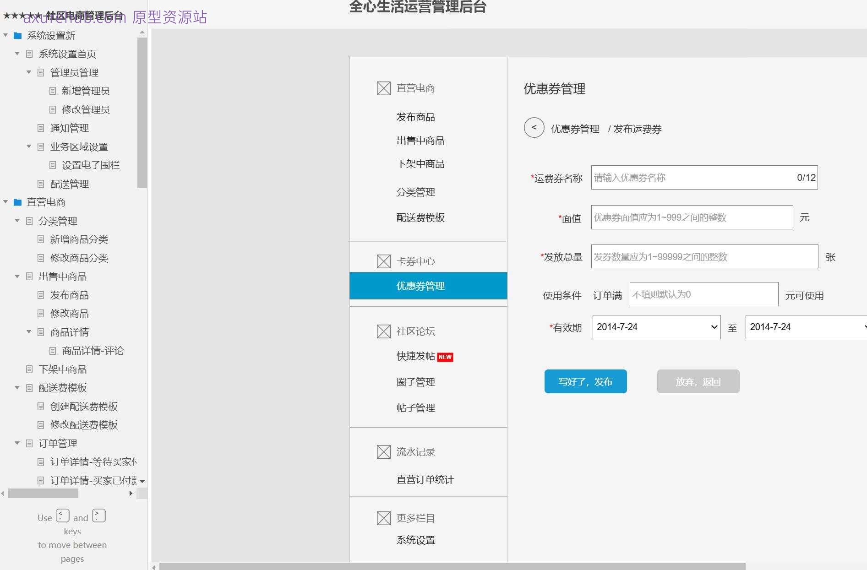Image resolution: width=867 pixels, height=570 pixels.
Task: Collapse the 系统设置首页 tree node
Action: [17, 54]
